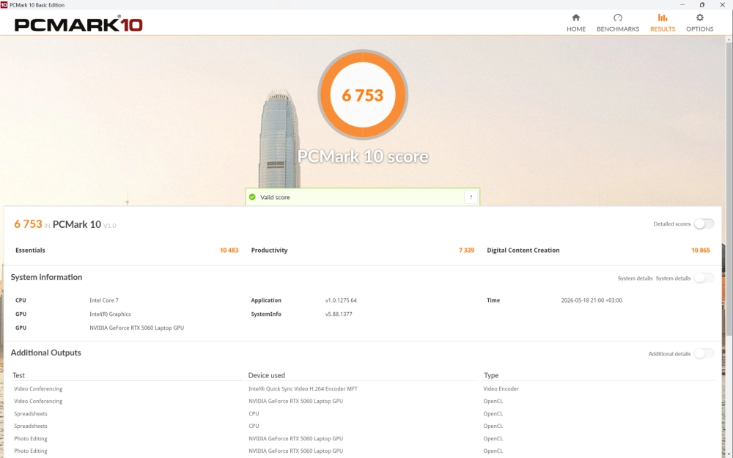
Task: Click NVIDIA GeForce RTX 5060 in System information
Action: click(136, 328)
